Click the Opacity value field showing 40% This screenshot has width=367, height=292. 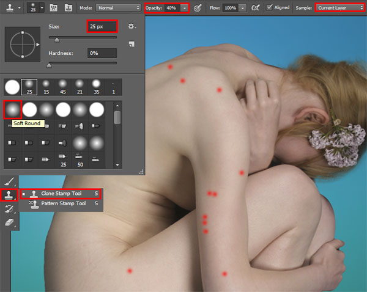click(172, 8)
